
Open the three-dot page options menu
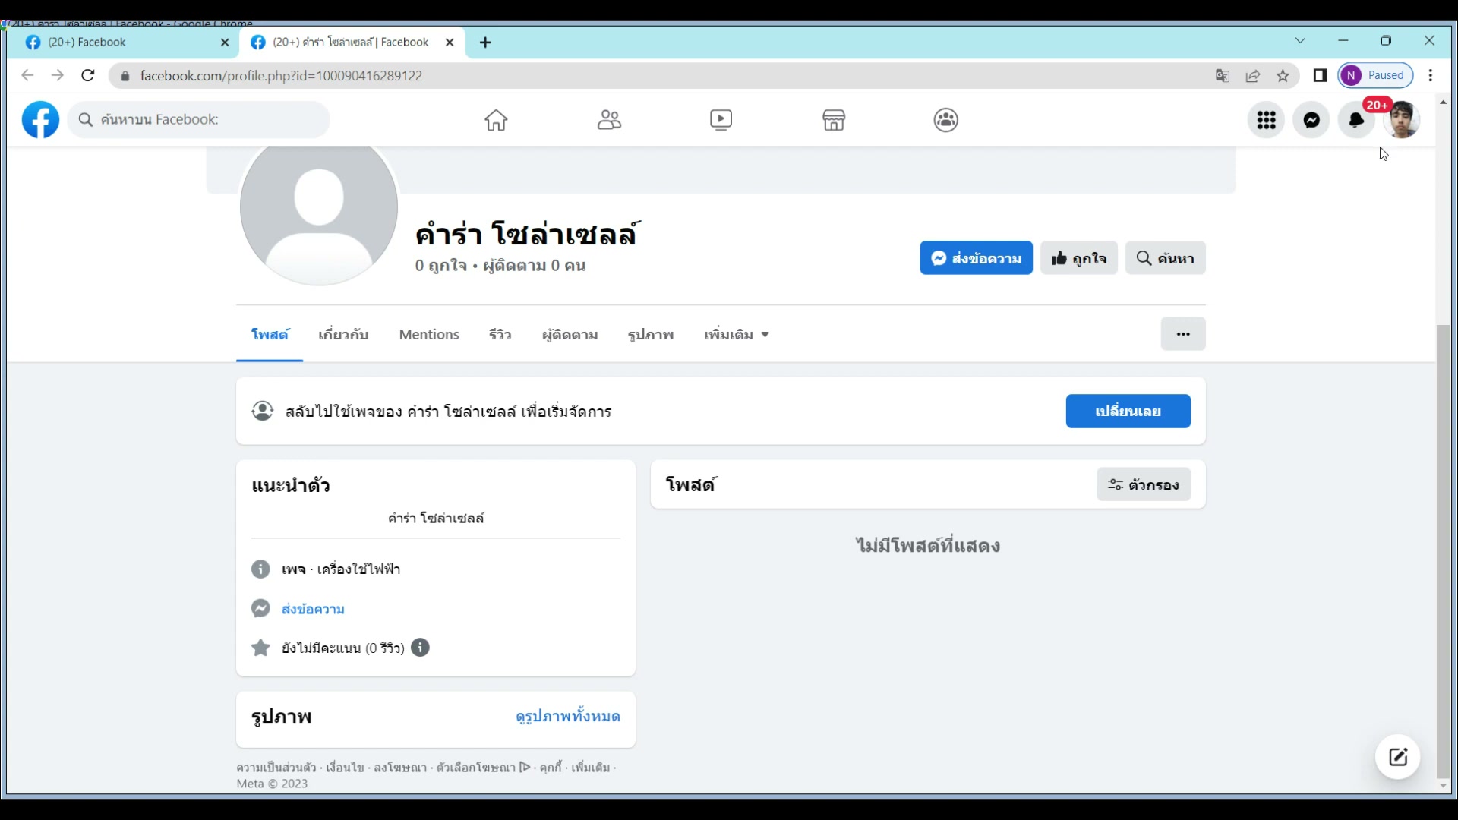tap(1182, 334)
